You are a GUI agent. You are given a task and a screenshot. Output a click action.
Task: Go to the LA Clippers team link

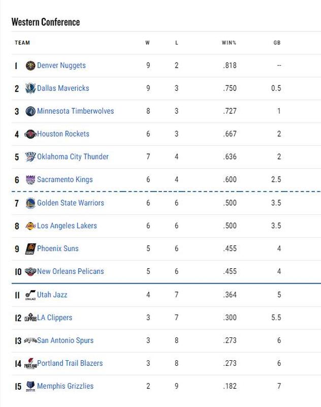[x=55, y=318]
